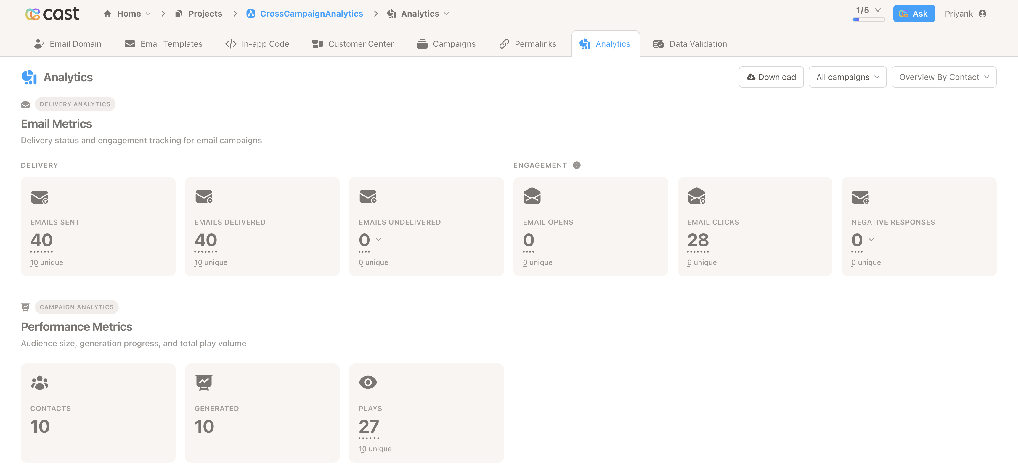Click the Emails Sent value 40
The image size is (1018, 474).
[41, 240]
